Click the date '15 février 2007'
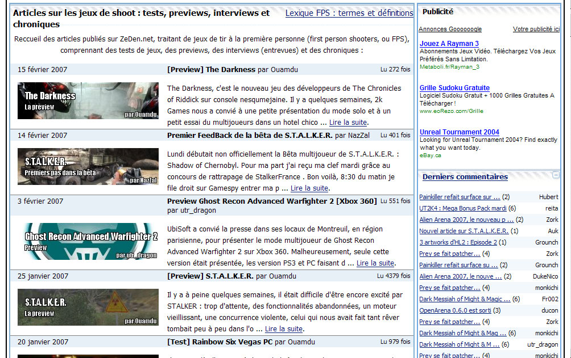Viewport: 571px width, 358px height. 42,69
